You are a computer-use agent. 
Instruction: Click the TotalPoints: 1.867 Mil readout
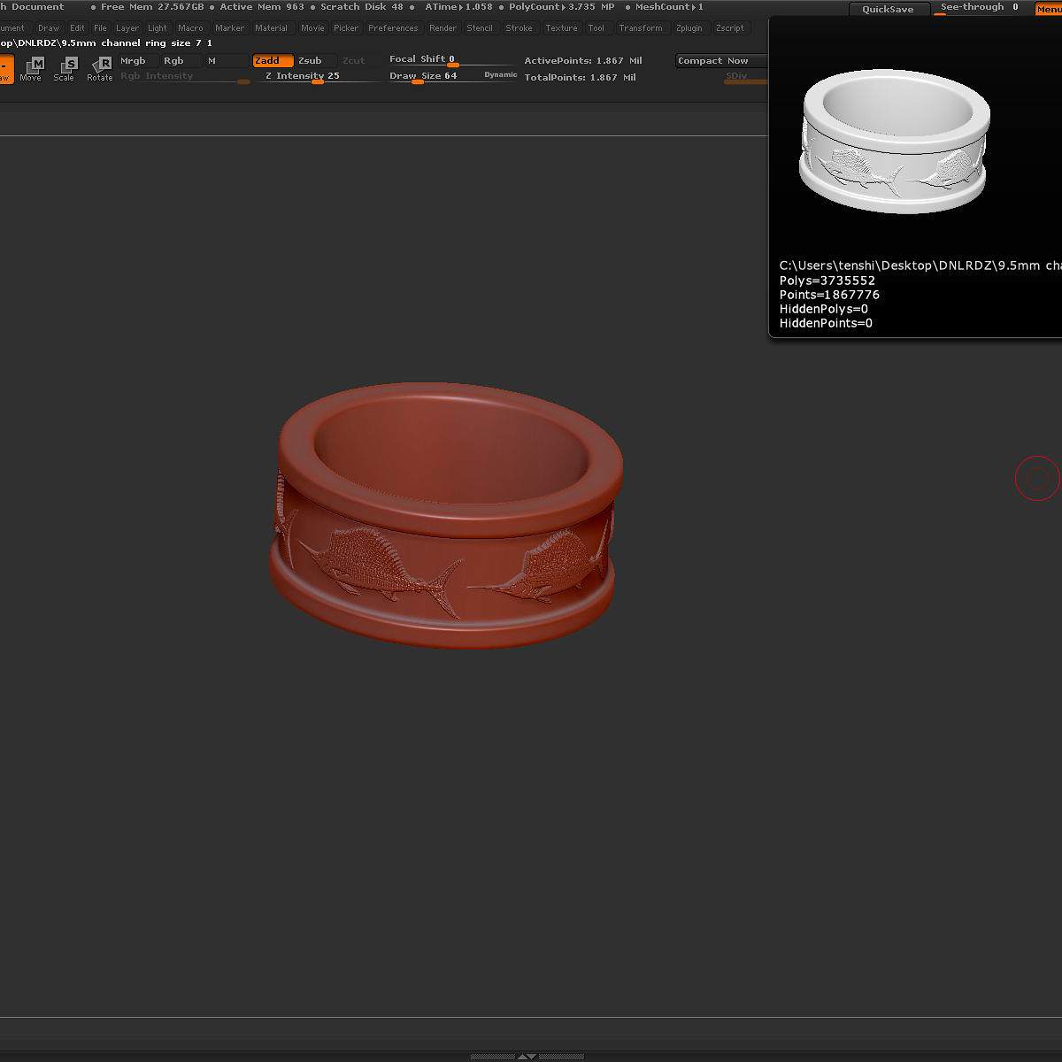(x=580, y=78)
